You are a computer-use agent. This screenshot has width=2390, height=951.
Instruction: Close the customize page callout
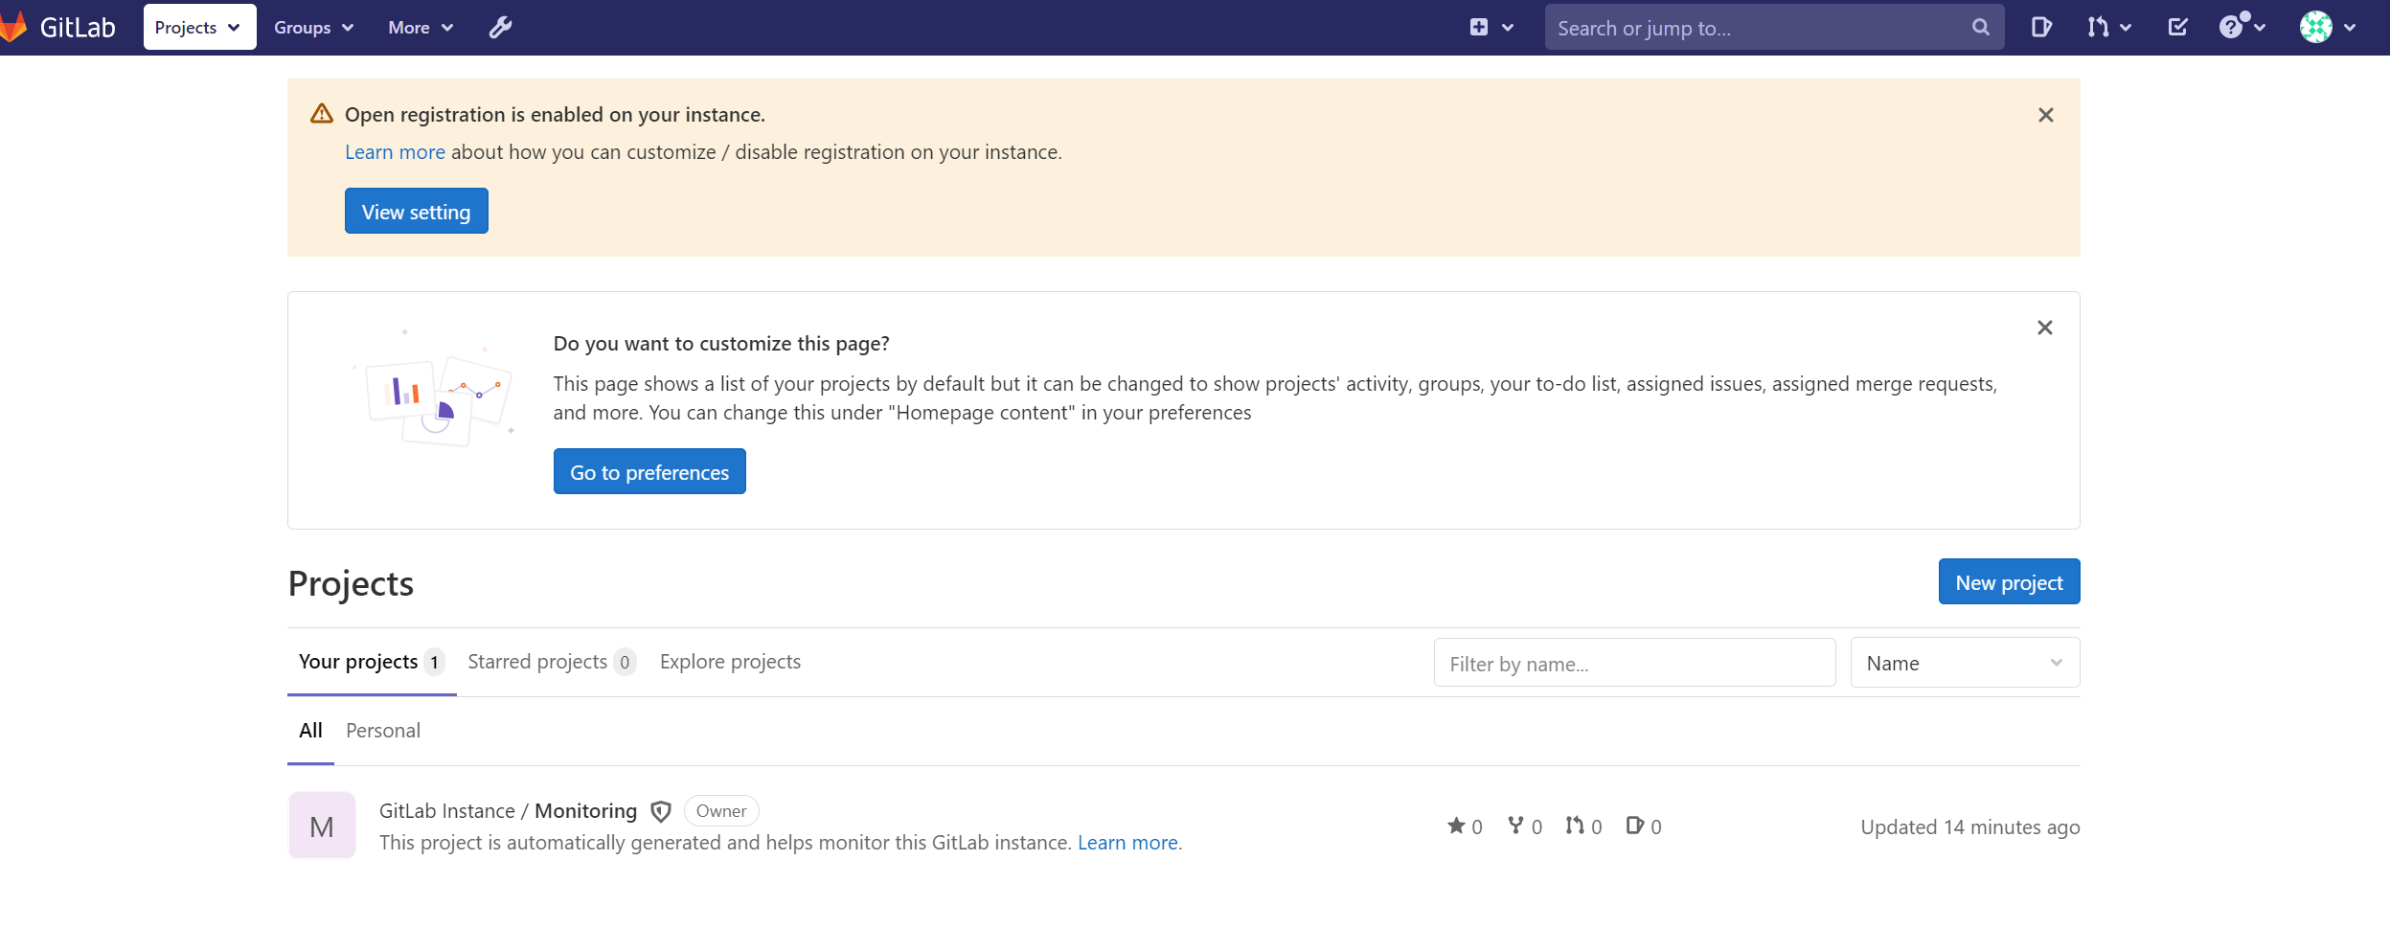[x=2044, y=328]
